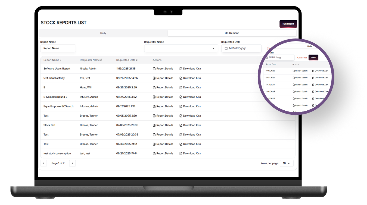Click Download Xlsx icon for test actual activity
Screen dimensions: 367x205
(x=181, y=78)
